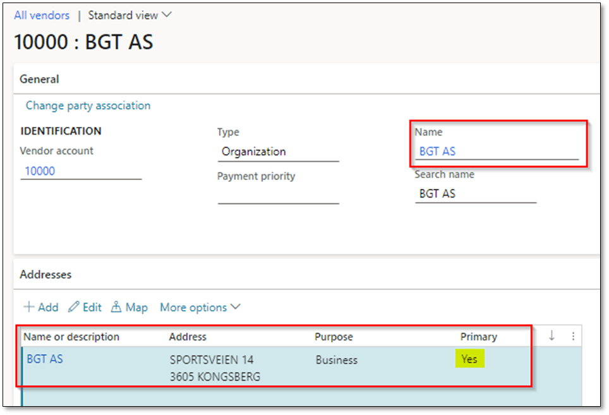This screenshot has height=415, width=609.
Task: Click the down arrow sort icon in grid header
Action: click(552, 337)
